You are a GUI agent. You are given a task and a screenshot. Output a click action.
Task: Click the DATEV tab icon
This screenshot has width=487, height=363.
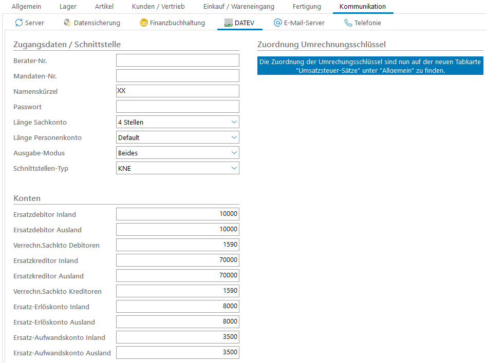pos(229,23)
